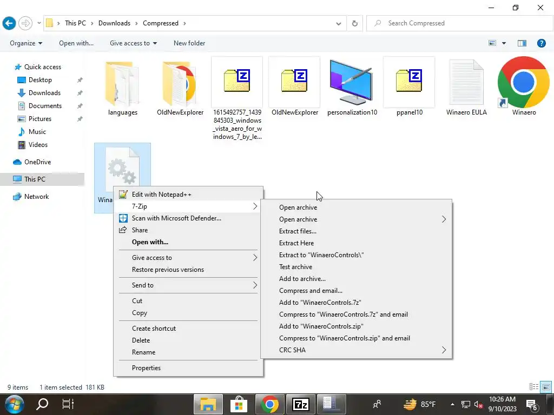Select the 1615492757 windows vista aero archive

coord(237,99)
